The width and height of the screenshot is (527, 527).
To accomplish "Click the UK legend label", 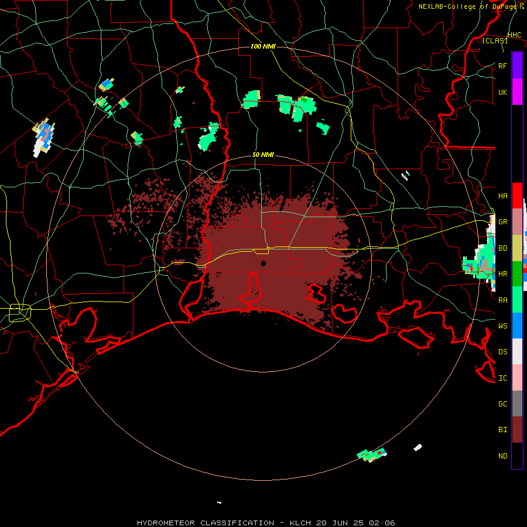I will (x=503, y=92).
